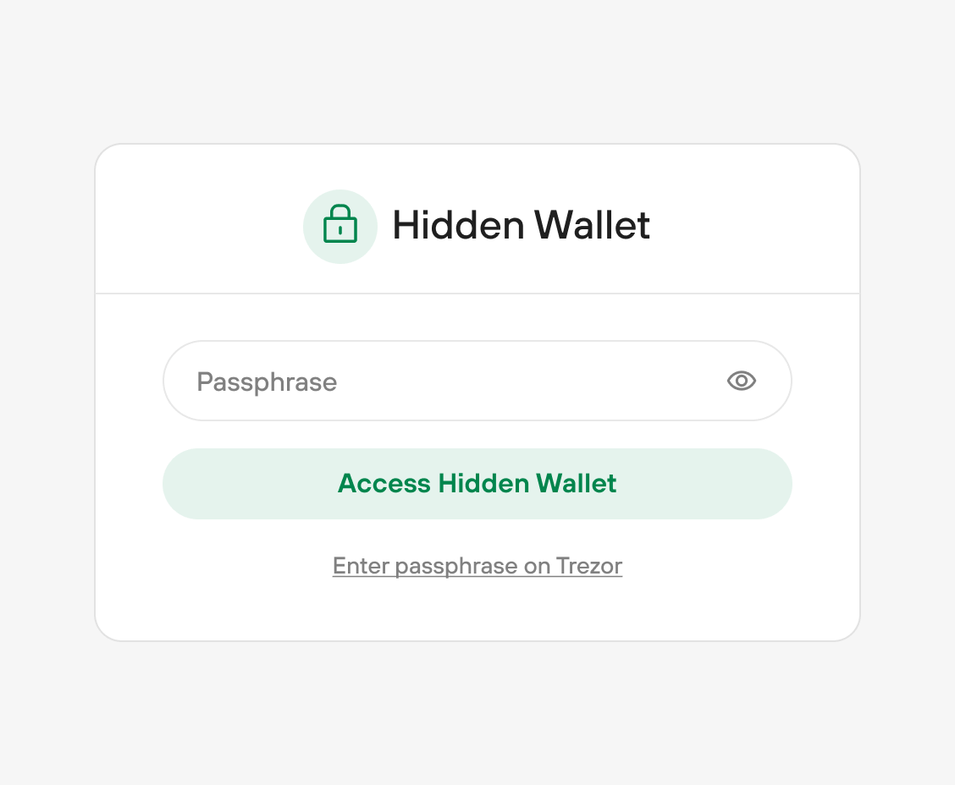
Task: Click the Hidden Wallet header heading
Action: pyautogui.click(x=522, y=225)
